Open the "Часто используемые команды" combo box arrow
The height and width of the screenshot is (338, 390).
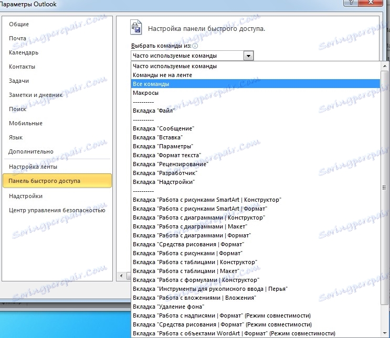248,56
